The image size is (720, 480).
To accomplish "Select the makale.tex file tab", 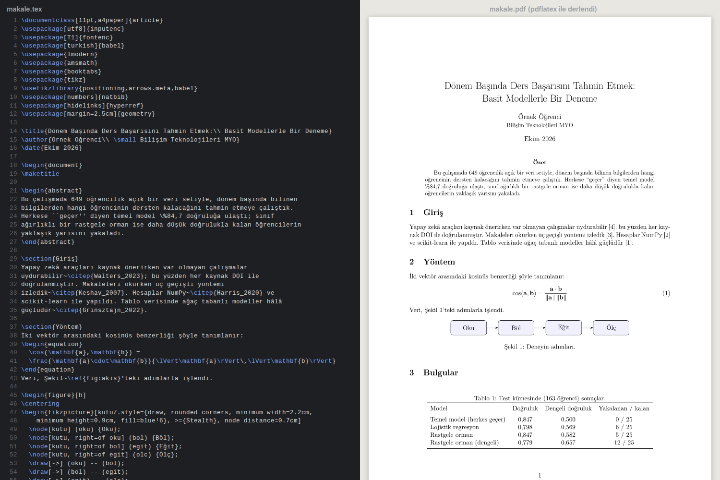I will click(24, 9).
